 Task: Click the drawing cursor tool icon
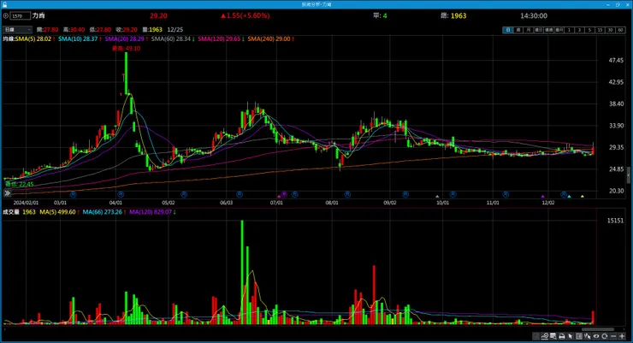[588, 336]
